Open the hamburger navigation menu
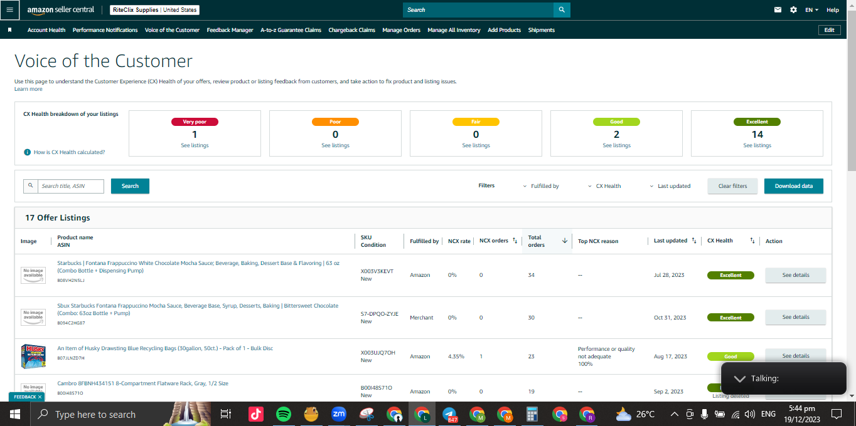Viewport: 856px width, 426px height. pyautogui.click(x=9, y=10)
